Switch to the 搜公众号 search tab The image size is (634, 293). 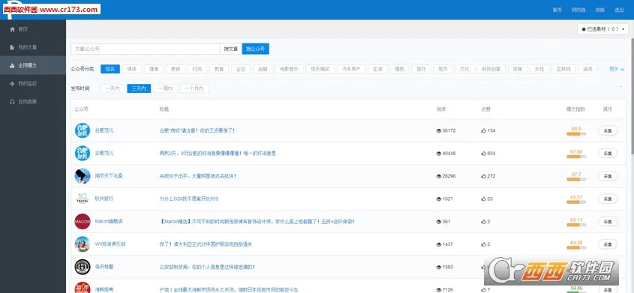(256, 49)
